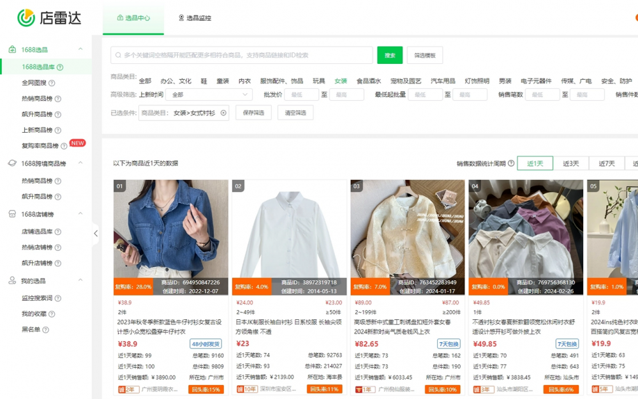Click help icon next to 飙升商品榜 under 1688选品
Viewport: 638px width, 399px height.
57,115
